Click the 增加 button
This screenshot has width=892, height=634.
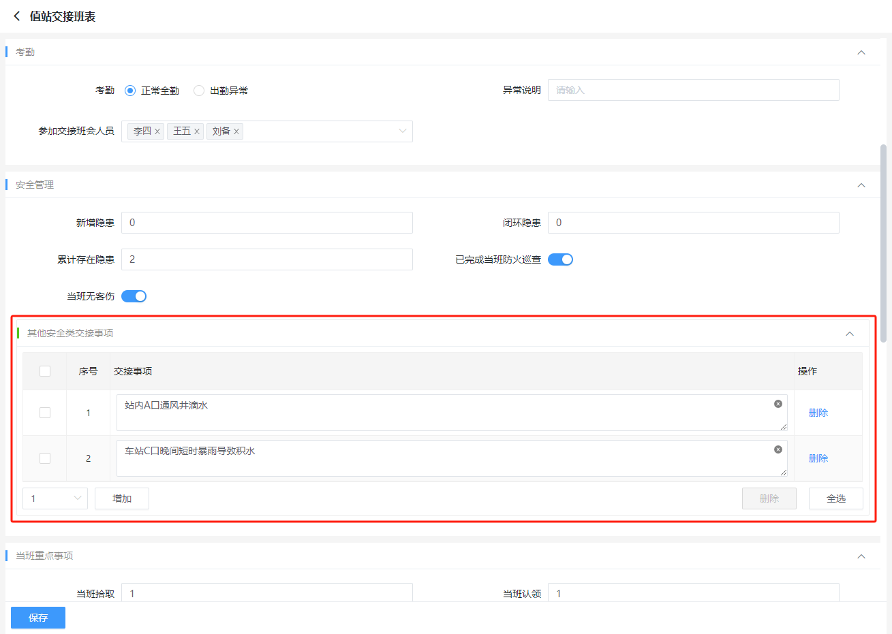[122, 498]
